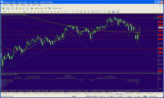Toggle Chart Shift from right edge
The height and width of the screenshot is (98, 164).
click(104, 12)
